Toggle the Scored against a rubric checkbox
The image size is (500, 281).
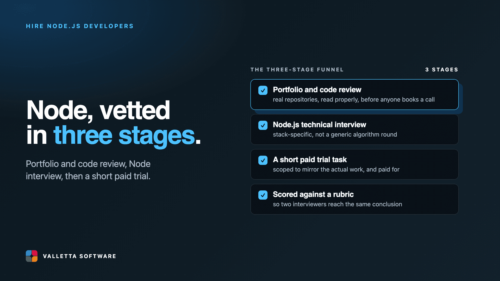pos(263,195)
